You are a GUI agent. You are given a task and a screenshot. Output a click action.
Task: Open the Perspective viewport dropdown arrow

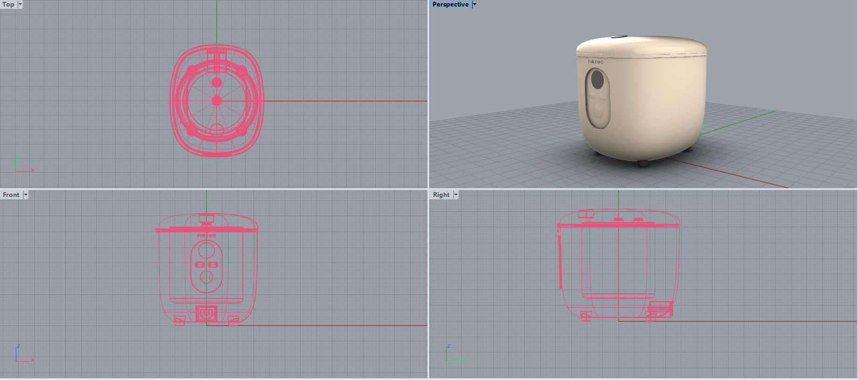click(474, 4)
